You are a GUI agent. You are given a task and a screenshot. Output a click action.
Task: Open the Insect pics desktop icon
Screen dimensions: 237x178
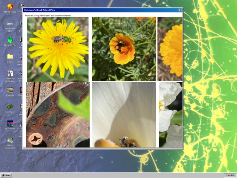[10, 109]
